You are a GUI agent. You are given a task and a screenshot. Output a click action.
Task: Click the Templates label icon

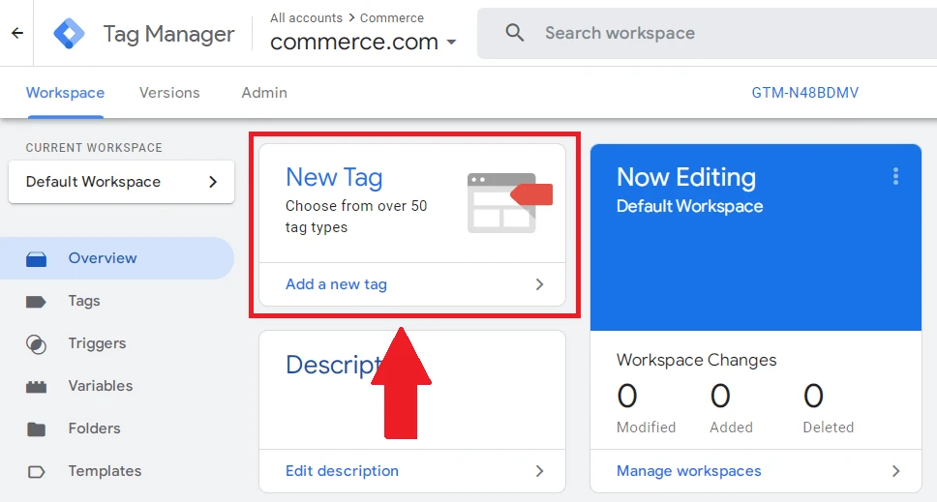(x=36, y=471)
